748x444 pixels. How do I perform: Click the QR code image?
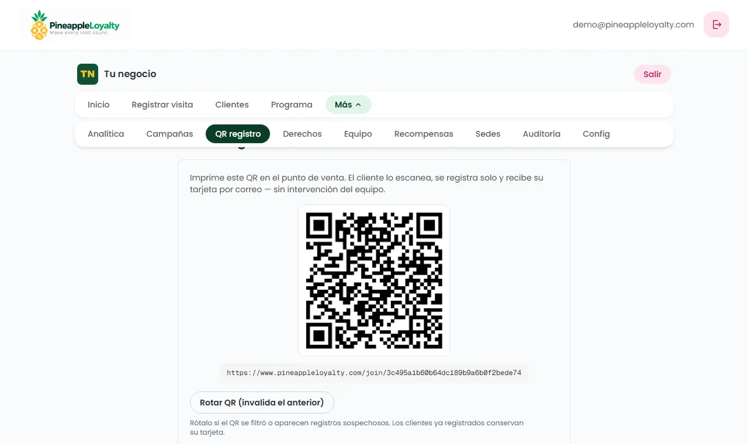pyautogui.click(x=374, y=280)
